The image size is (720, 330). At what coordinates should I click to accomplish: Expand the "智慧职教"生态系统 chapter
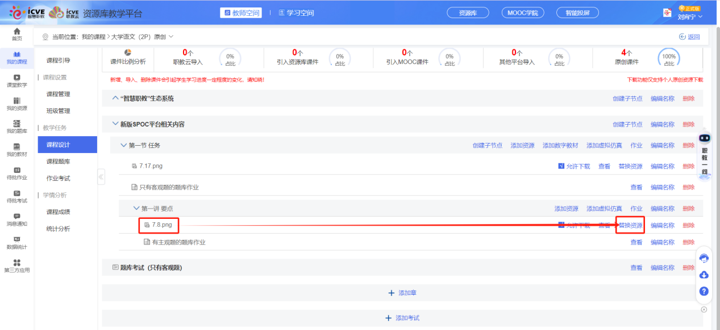tap(116, 99)
